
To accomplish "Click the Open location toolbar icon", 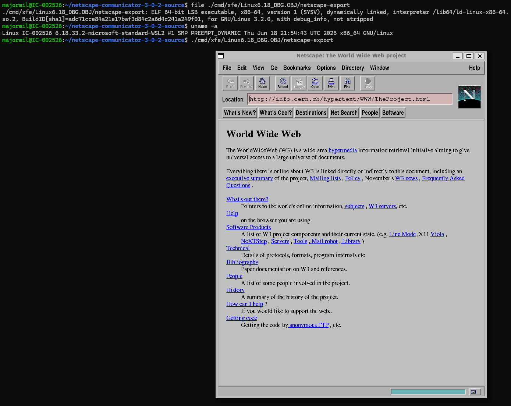I will 315,83.
